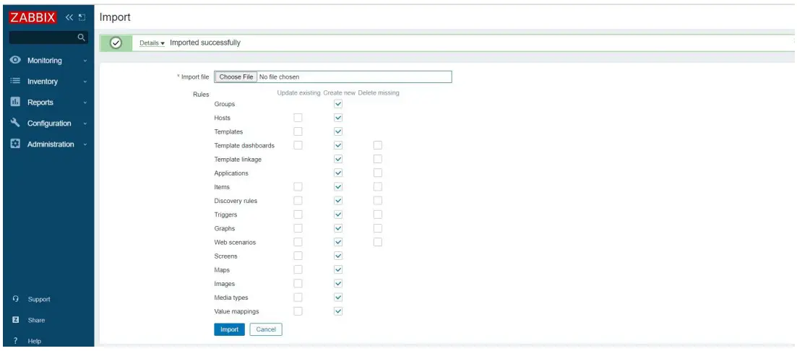Click the Configuration wrench icon
Image resolution: width=797 pixels, height=351 pixels.
[15, 123]
